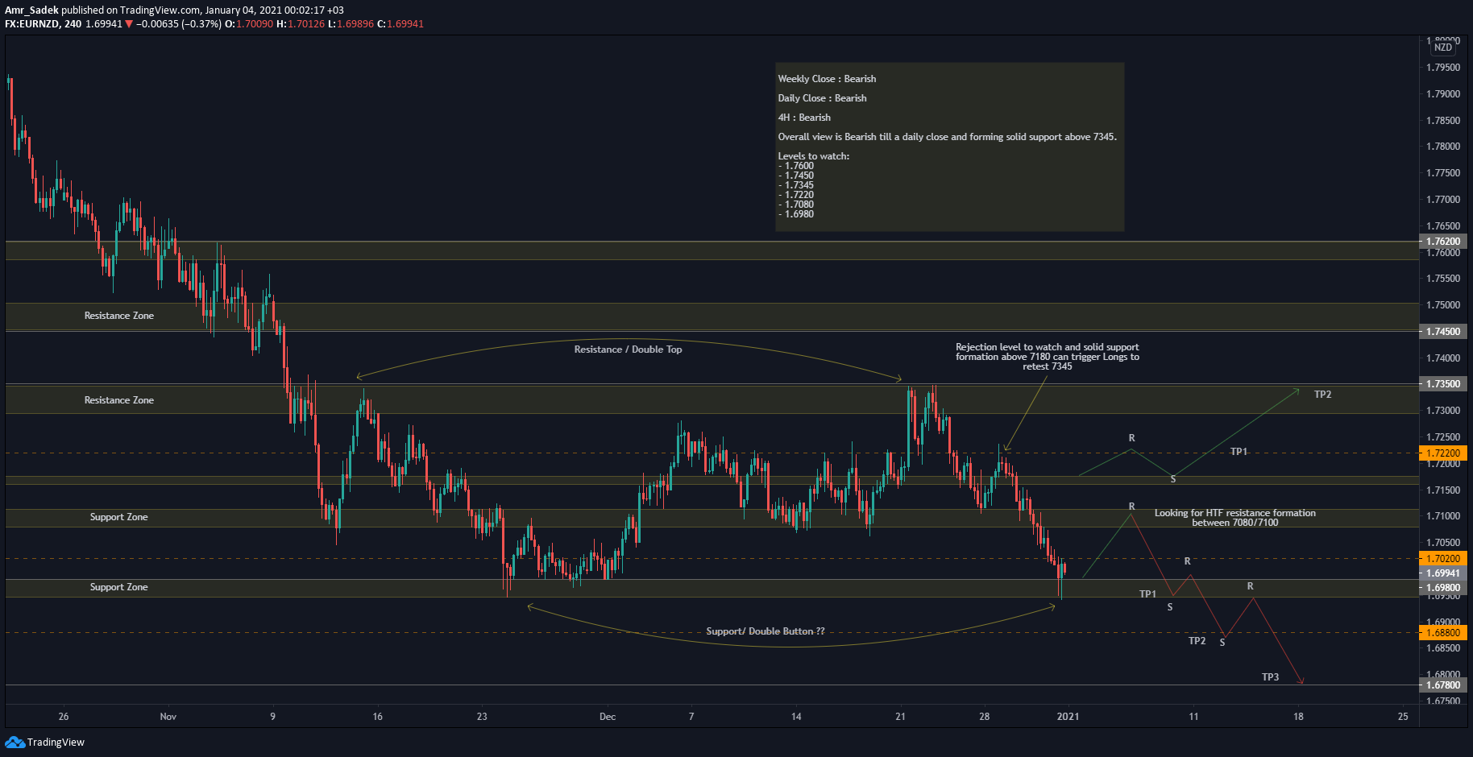The width and height of the screenshot is (1473, 757).
Task: Click the high price value 1.70126
Action: point(306,24)
